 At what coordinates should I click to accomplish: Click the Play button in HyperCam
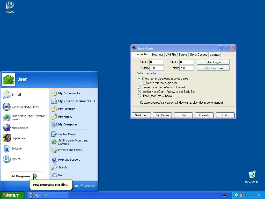tap(183, 115)
